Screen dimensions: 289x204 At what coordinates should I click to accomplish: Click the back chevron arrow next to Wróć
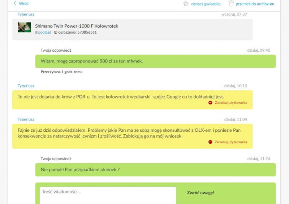pyautogui.click(x=15, y=3)
